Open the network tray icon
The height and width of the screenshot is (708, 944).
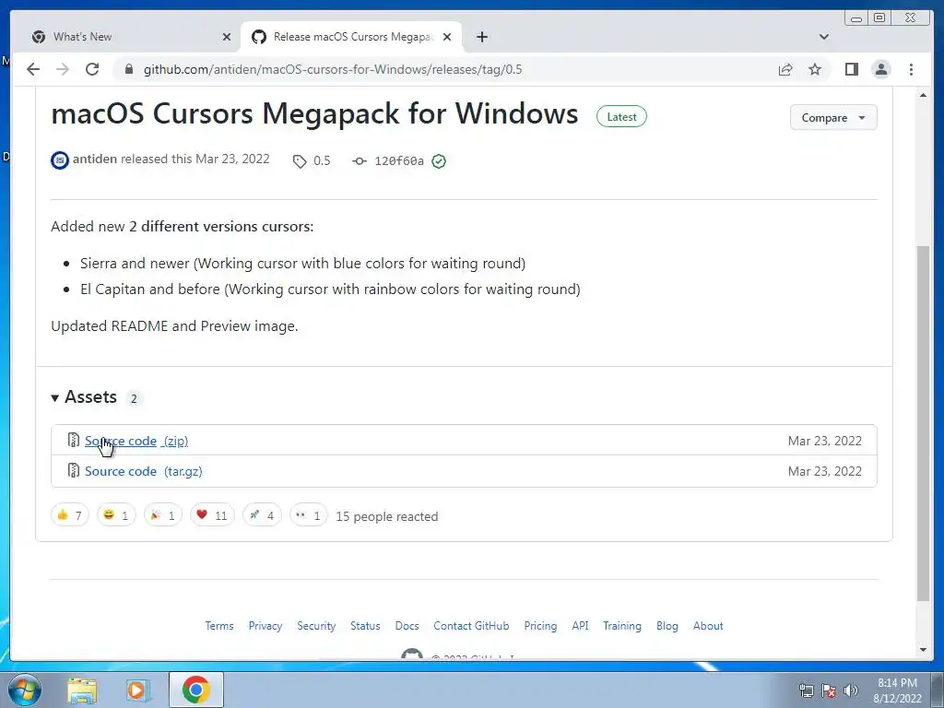tap(806, 690)
